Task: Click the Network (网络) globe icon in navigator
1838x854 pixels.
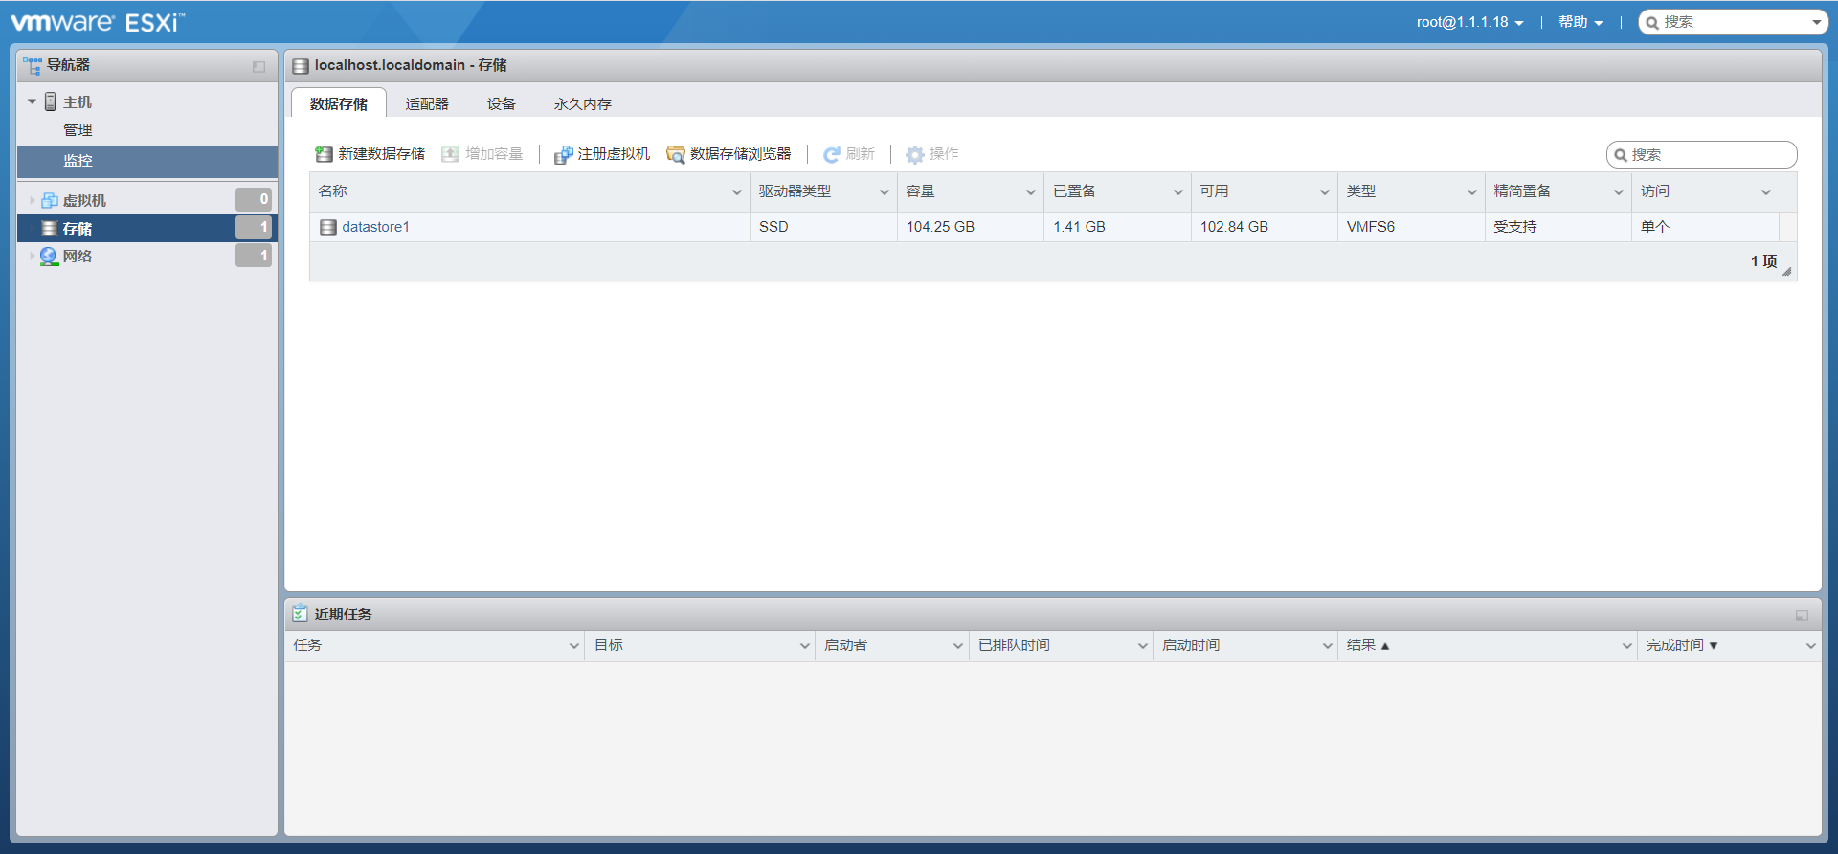Action: coord(49,256)
